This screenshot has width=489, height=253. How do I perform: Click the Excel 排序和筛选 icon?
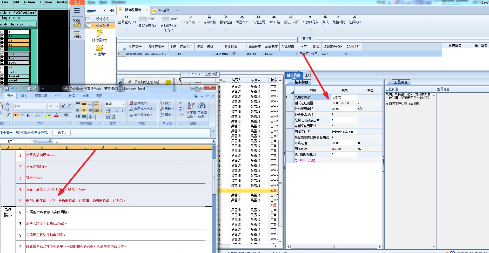pyautogui.click(x=191, y=105)
